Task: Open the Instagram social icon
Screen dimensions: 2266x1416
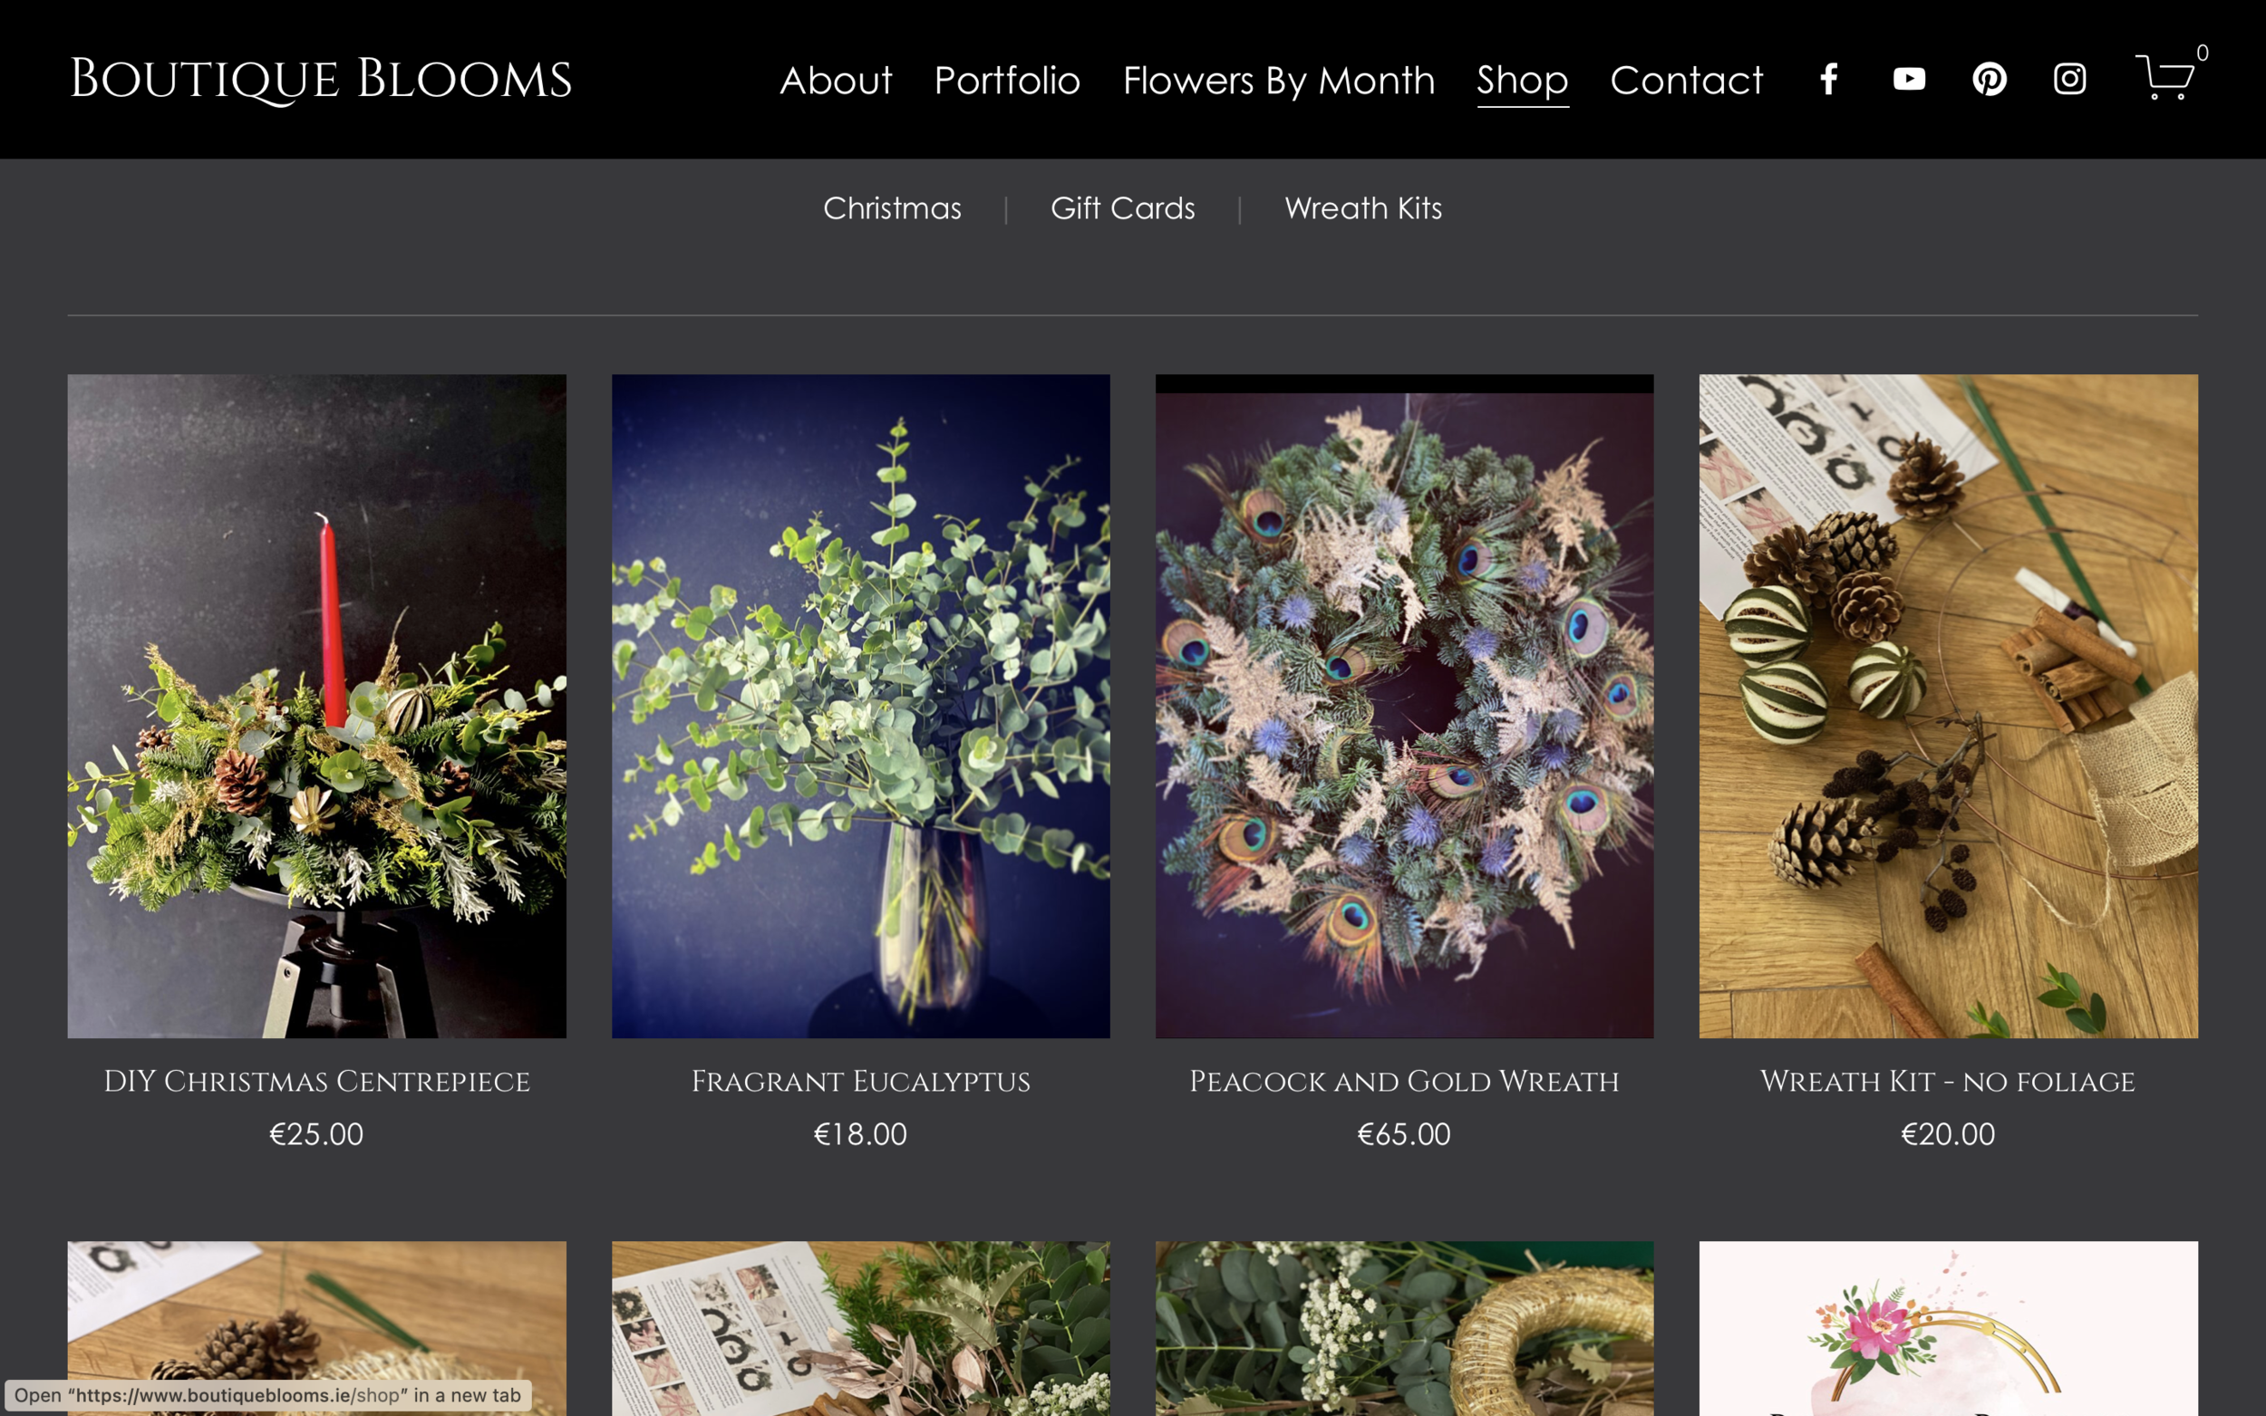Action: tap(2069, 79)
